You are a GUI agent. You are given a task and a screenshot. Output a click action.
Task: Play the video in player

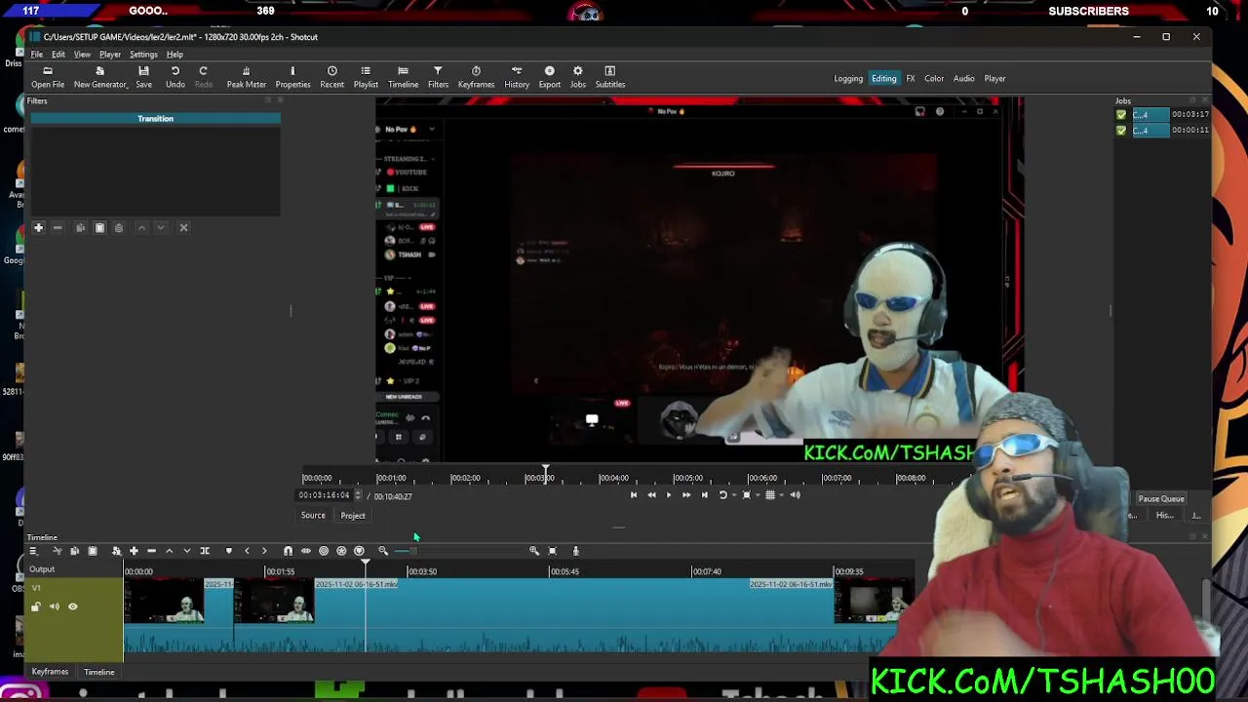[669, 495]
